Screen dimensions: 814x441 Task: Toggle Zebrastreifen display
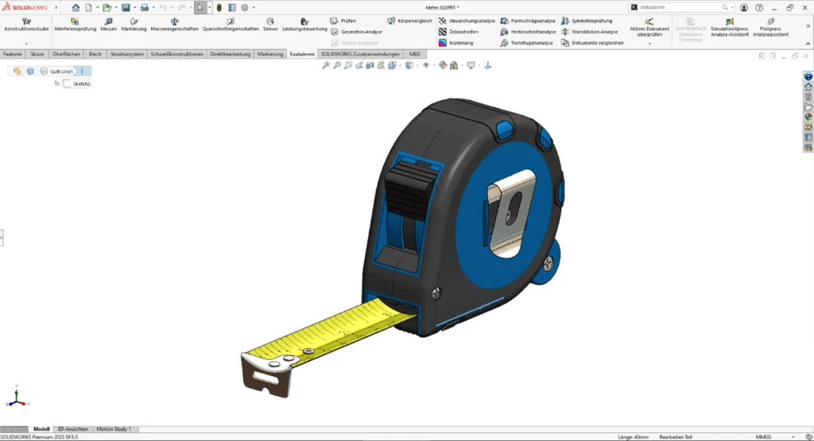[x=458, y=32]
